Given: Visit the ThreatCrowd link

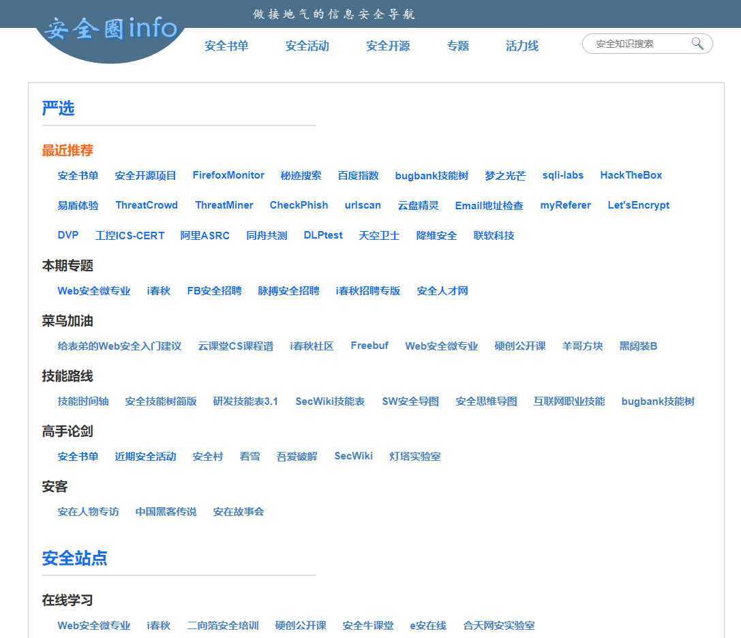Looking at the screenshot, I should point(147,205).
